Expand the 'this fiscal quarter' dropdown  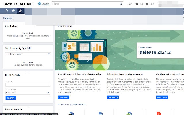pos(28,54)
